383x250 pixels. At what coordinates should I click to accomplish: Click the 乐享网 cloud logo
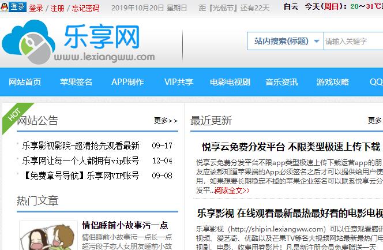[x=78, y=44]
